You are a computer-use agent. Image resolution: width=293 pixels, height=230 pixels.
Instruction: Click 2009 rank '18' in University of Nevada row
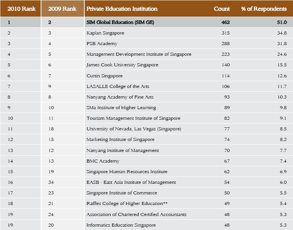tap(51, 129)
